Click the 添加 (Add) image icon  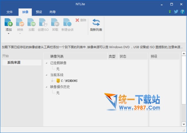9,23
